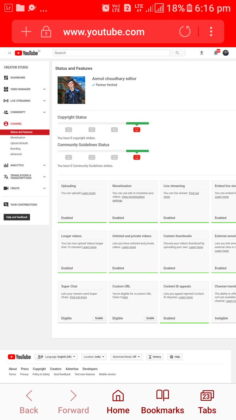This screenshot has height=420, width=236.
Task: Click the Help and feedback button
Action: point(17,217)
